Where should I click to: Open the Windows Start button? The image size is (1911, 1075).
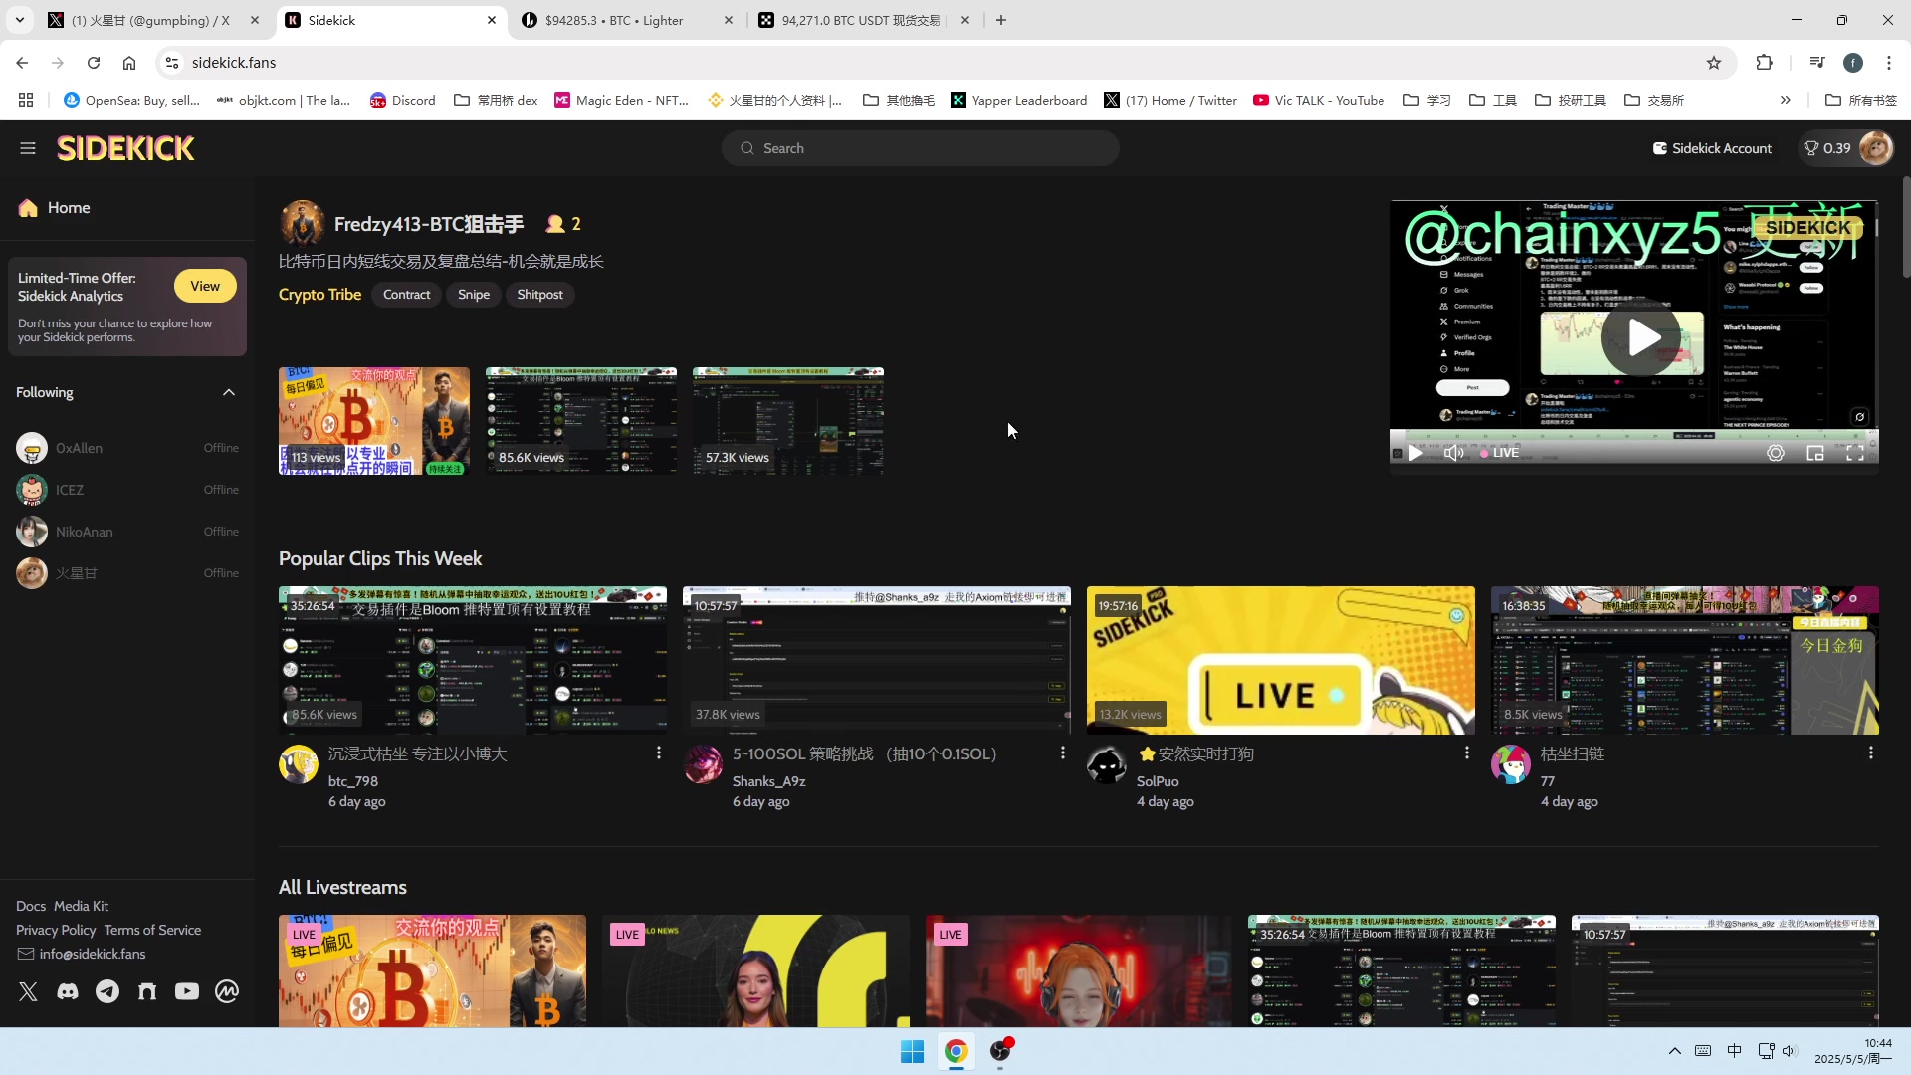[x=912, y=1052]
